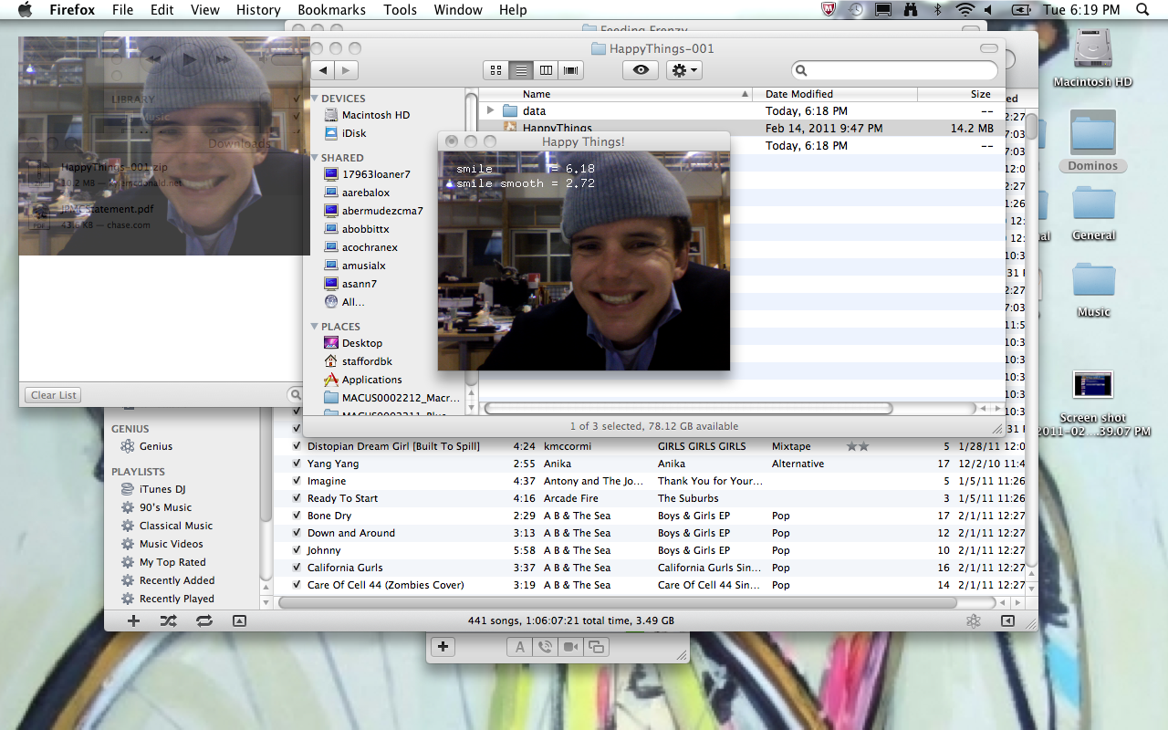Go back using the Finder back arrow

coord(323,70)
